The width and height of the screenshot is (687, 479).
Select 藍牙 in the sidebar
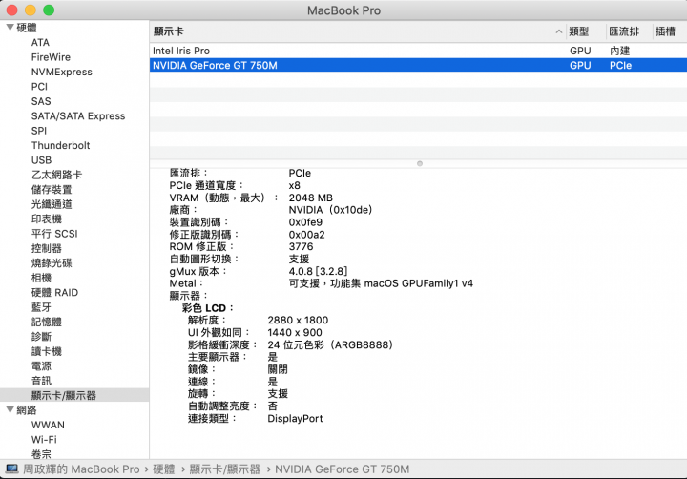[x=41, y=307]
